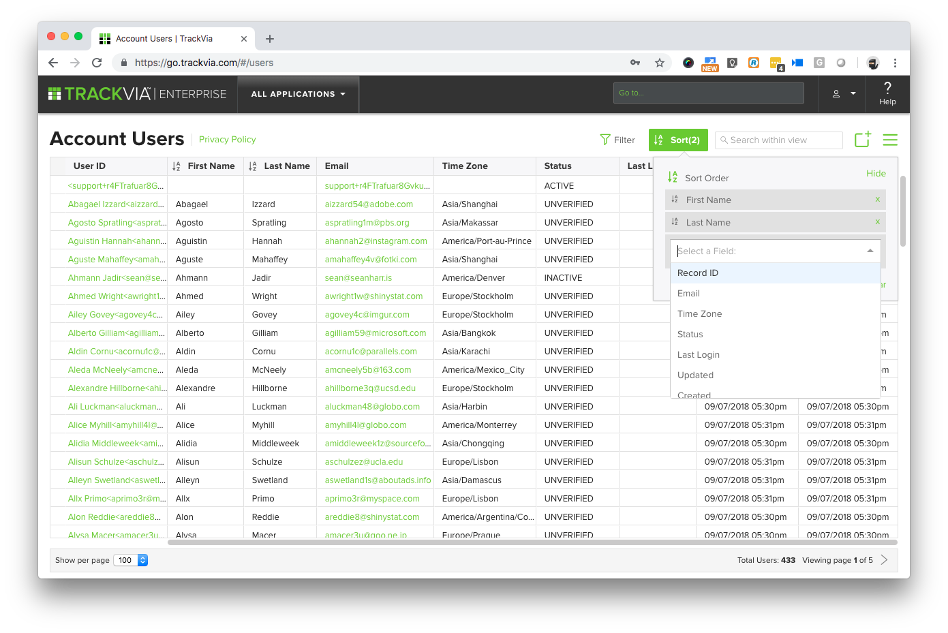Click the add new user icon

(x=863, y=139)
